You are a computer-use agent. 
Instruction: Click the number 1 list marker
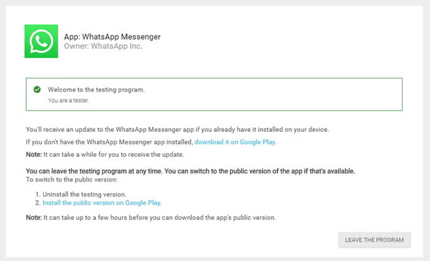pyautogui.click(x=38, y=194)
